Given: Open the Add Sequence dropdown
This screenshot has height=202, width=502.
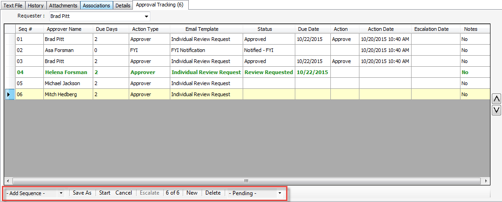Looking at the screenshot, I should 61,193.
